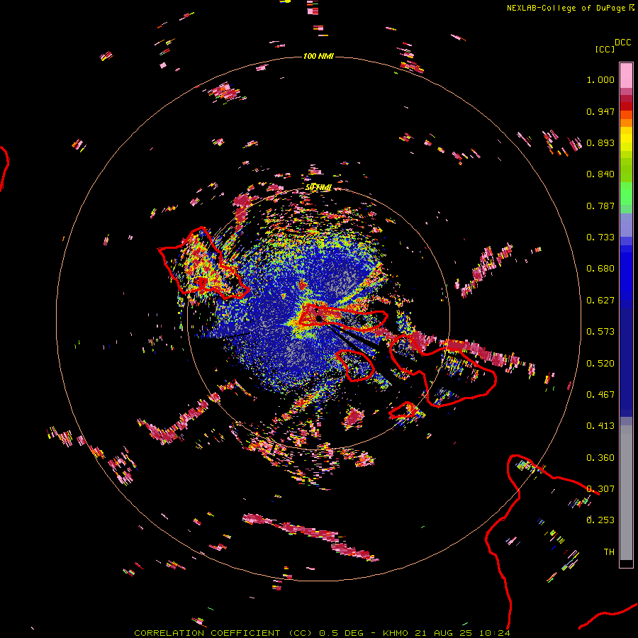Click the 0.787 color scale label
This screenshot has height=638, width=638.
(x=600, y=206)
